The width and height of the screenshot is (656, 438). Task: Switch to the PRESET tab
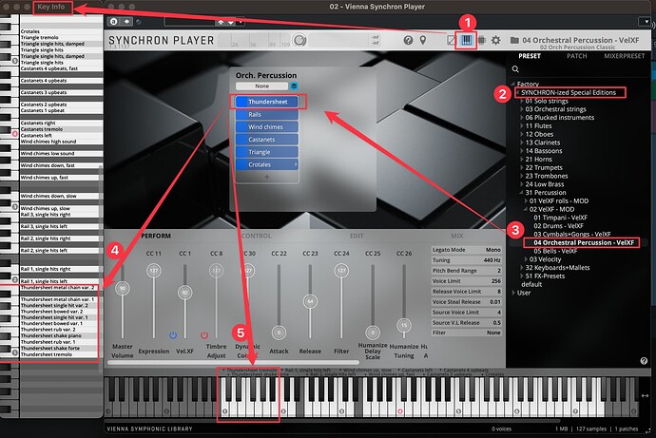pos(530,56)
